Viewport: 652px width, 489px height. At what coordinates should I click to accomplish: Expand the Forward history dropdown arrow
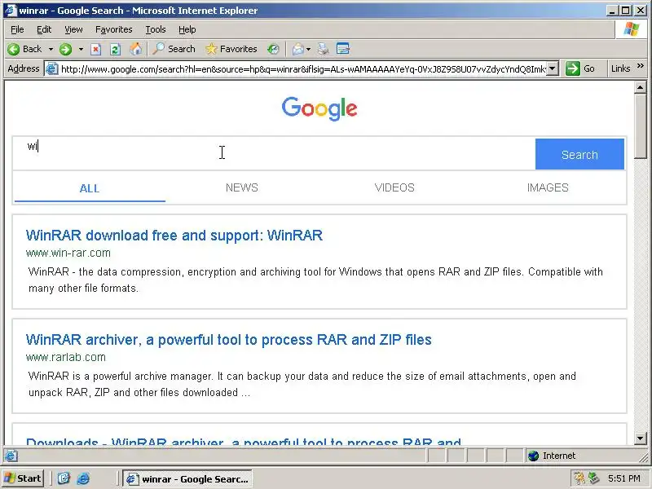point(81,49)
